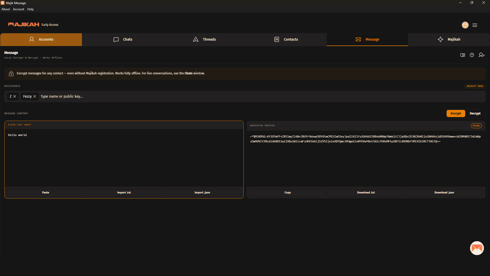Open the Account menu
This screenshot has width=490, height=276.
[x=18, y=9]
